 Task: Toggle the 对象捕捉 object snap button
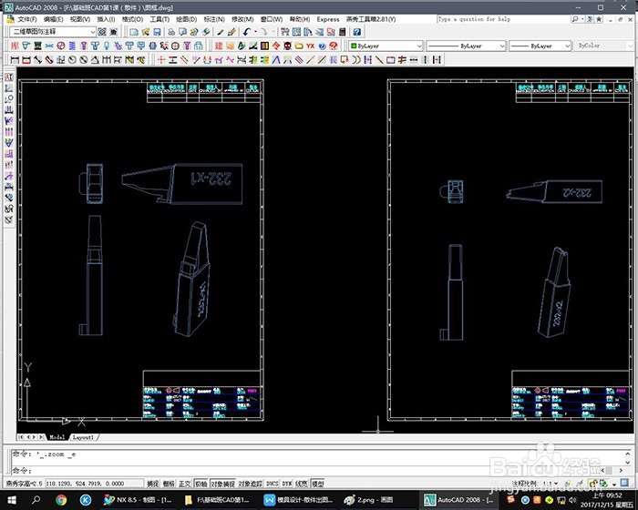pos(222,484)
